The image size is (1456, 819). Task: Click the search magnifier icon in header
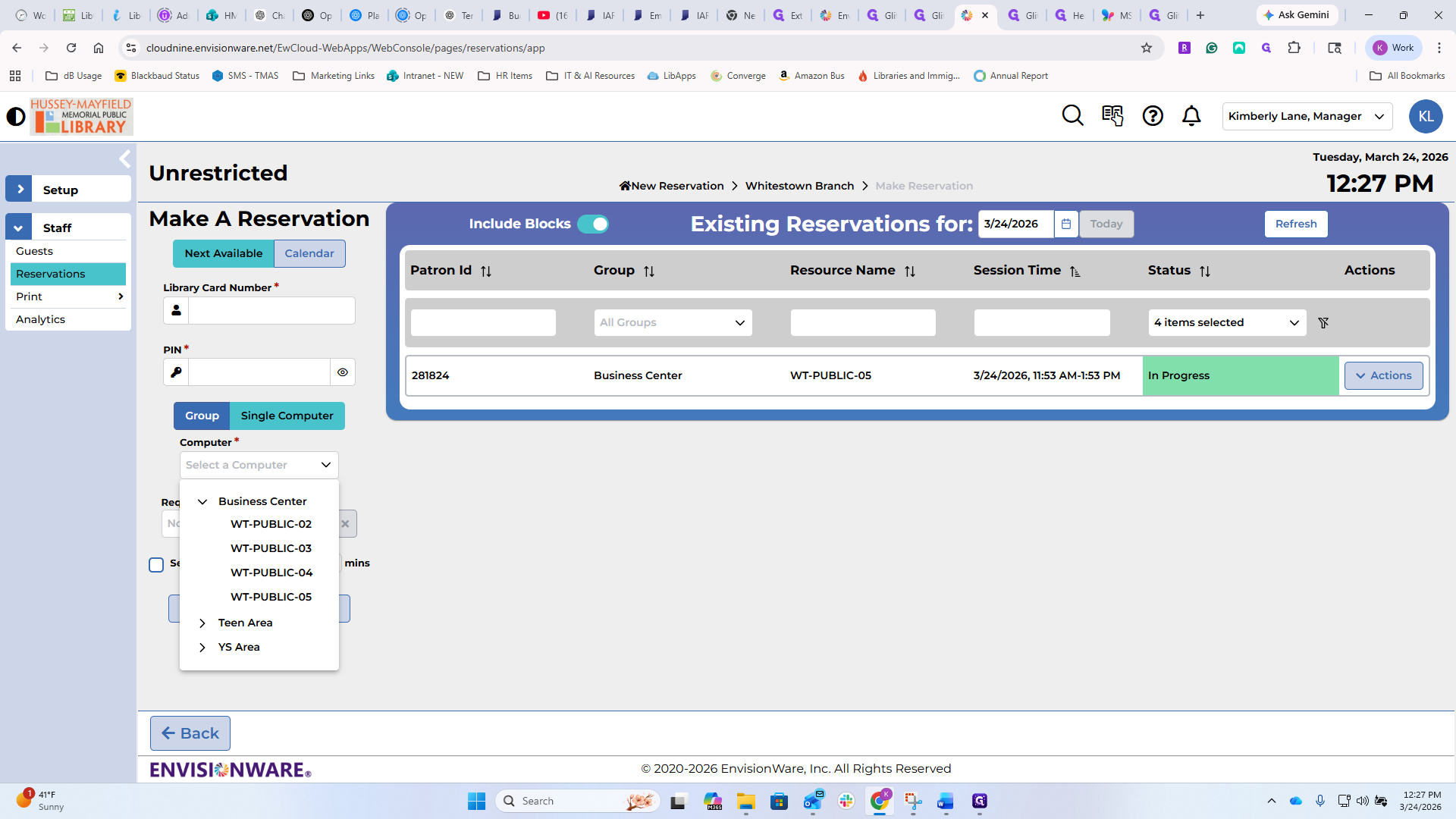coord(1072,115)
